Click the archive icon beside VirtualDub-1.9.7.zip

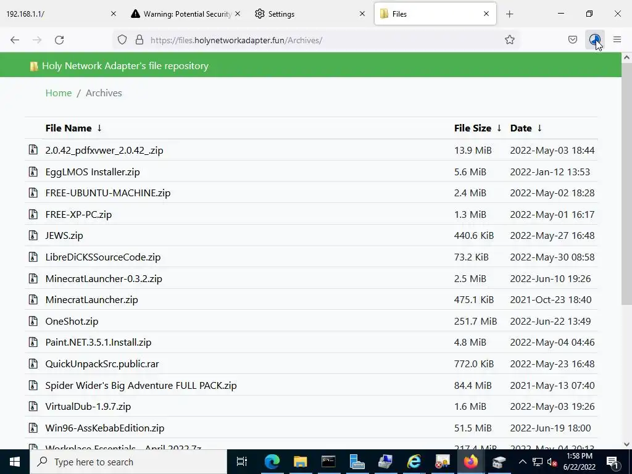33,406
